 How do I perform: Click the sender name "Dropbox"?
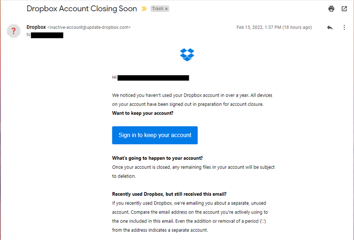(x=36, y=27)
